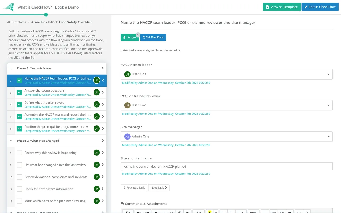Open the 'What is CheckFlow?' nav item
Image resolution: width=341 pixels, height=213 pixels.
(x=35, y=7)
